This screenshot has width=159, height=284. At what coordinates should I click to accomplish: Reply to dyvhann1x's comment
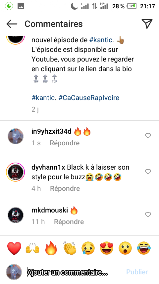pyautogui.click(x=65, y=189)
